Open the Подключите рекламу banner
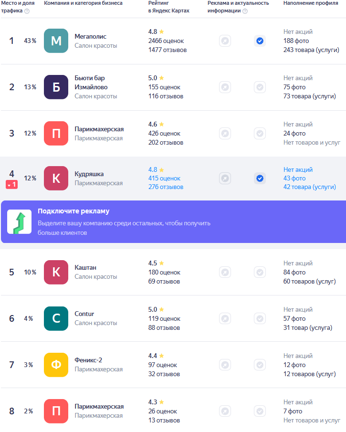Viewport: 346px width, 432px height. pos(174,222)
